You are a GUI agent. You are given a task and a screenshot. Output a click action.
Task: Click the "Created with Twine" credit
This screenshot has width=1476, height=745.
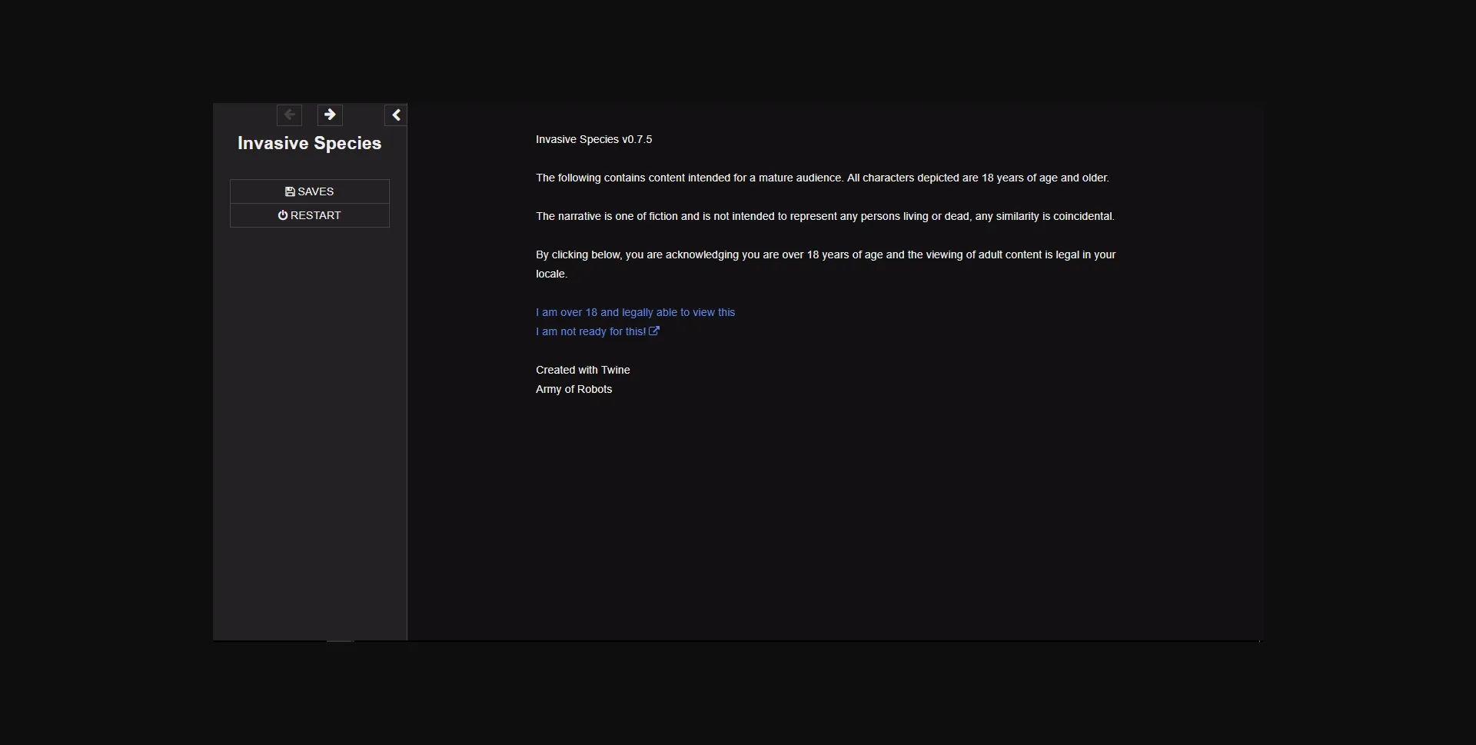(x=583, y=370)
